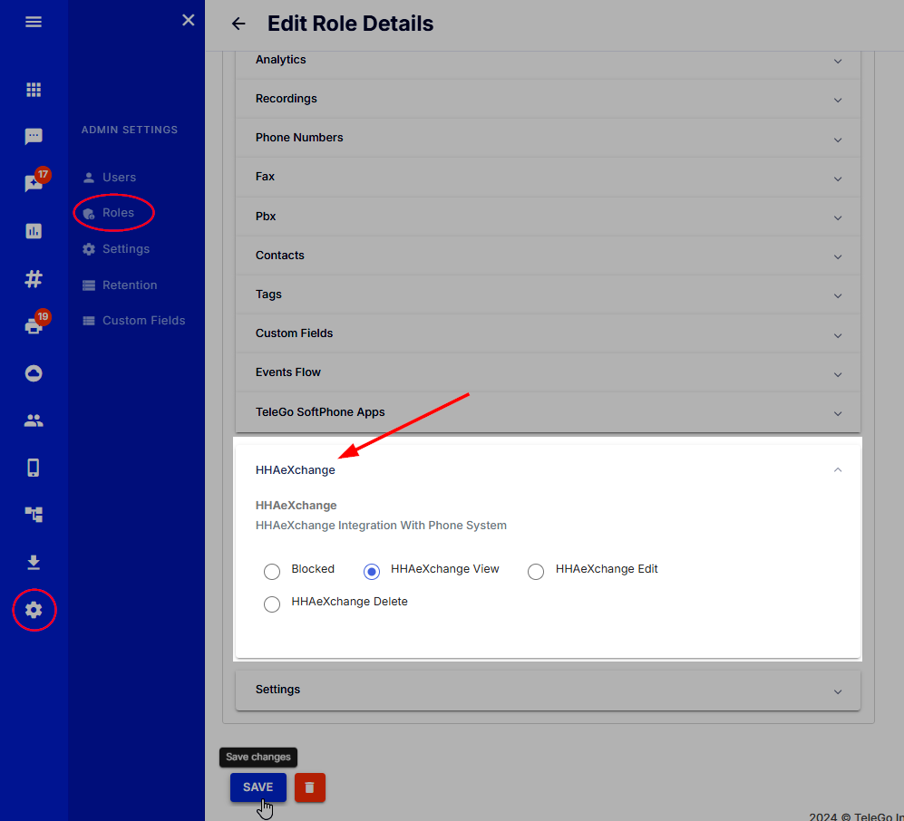The width and height of the screenshot is (904, 821).
Task: Click the Users person icon
Action: coord(88,178)
